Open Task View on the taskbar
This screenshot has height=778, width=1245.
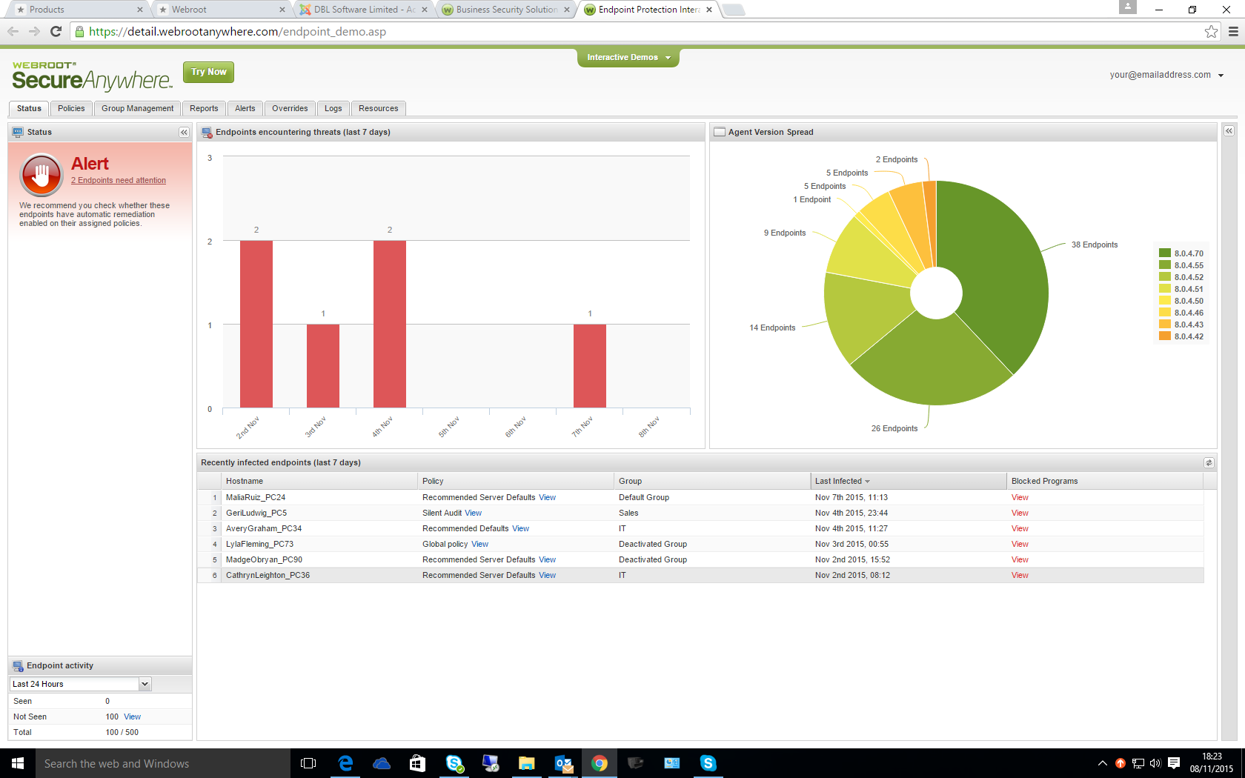pyautogui.click(x=308, y=763)
